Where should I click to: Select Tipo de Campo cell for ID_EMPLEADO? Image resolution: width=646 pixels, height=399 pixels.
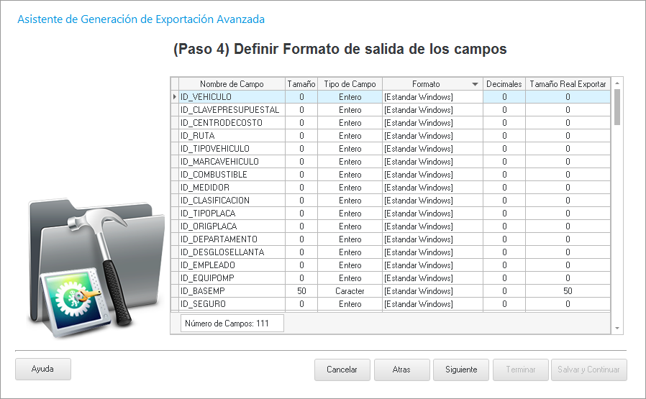(350, 265)
